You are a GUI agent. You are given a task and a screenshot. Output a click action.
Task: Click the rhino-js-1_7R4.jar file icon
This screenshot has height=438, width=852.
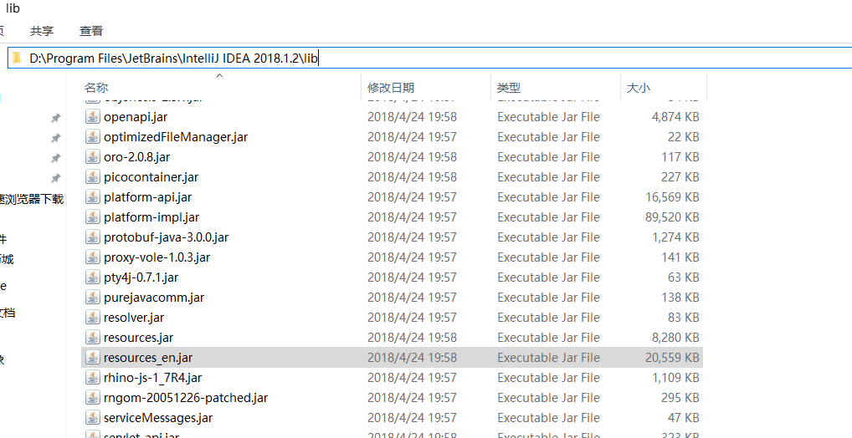[x=93, y=378]
